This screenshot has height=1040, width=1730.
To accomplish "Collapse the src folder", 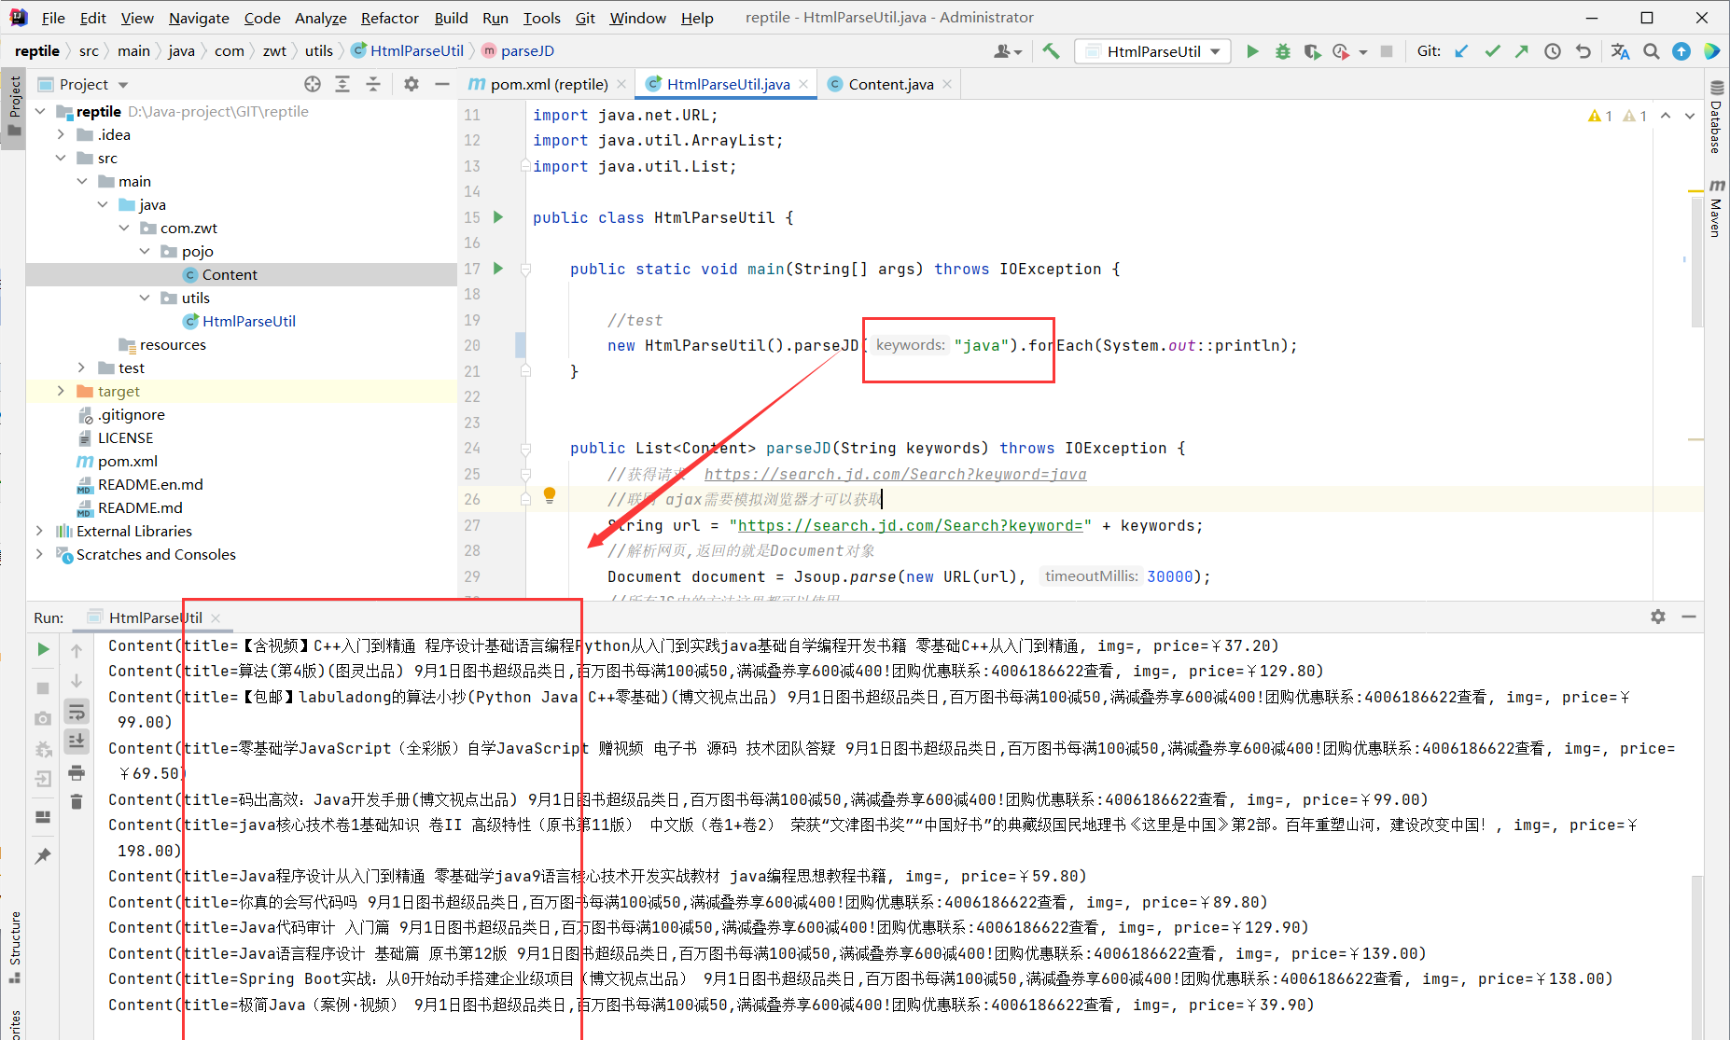I will (62, 158).
